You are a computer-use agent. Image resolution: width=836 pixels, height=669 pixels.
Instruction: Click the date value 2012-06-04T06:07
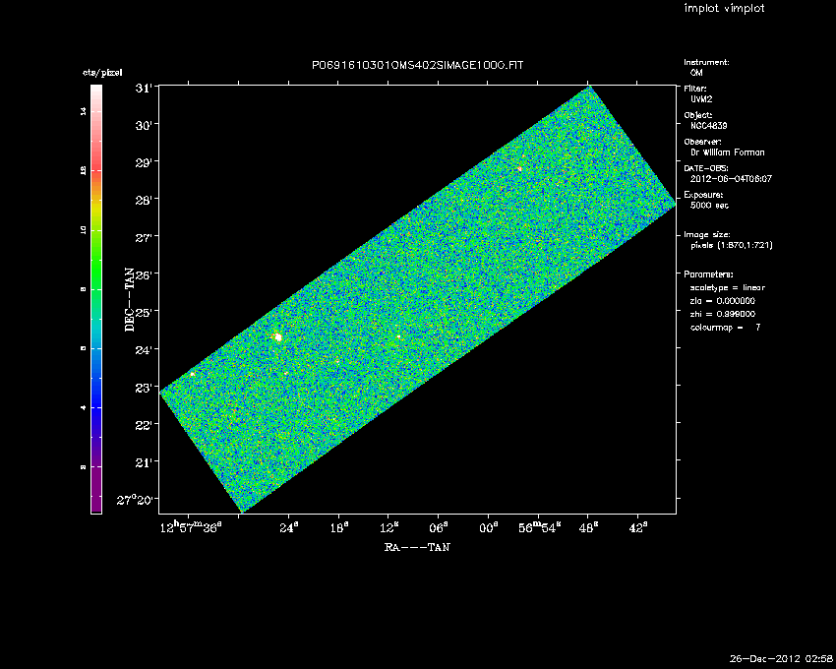pyautogui.click(x=731, y=179)
